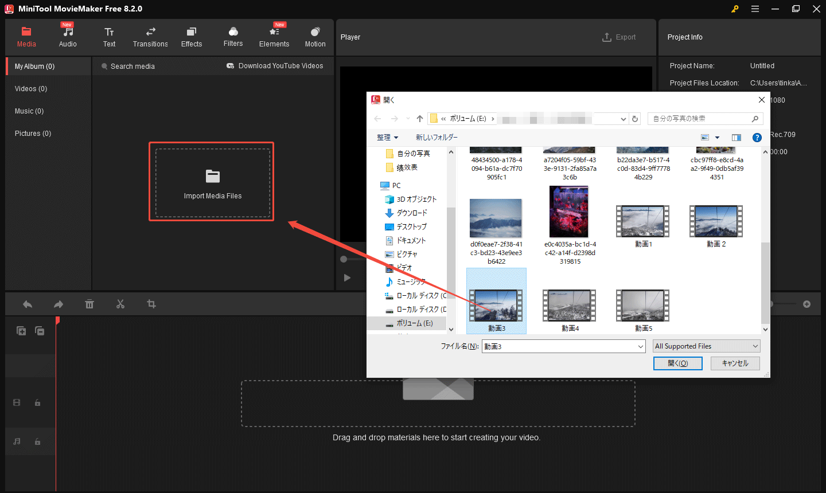Click the Refresh icon in address bar
826x493 pixels.
point(635,119)
